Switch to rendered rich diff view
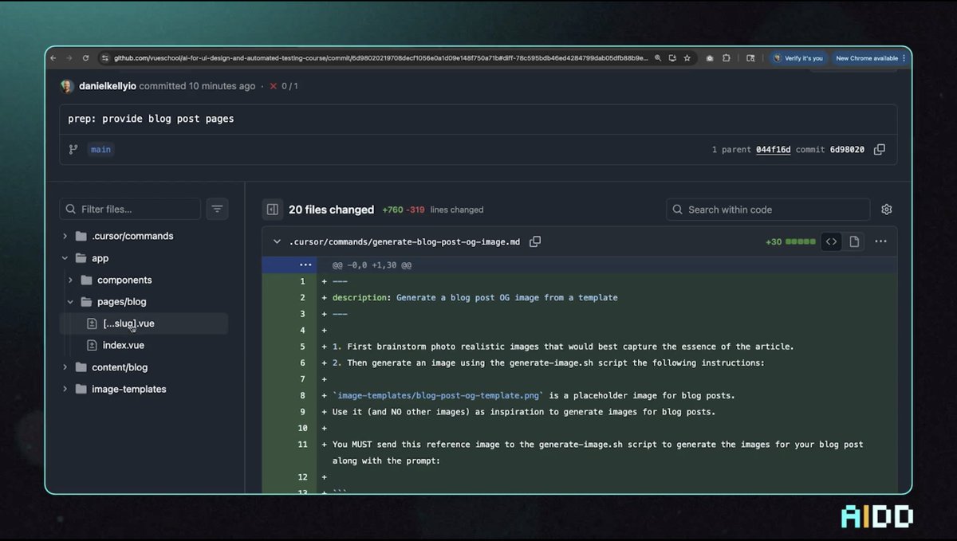The width and height of the screenshot is (957, 541). pyautogui.click(x=854, y=241)
